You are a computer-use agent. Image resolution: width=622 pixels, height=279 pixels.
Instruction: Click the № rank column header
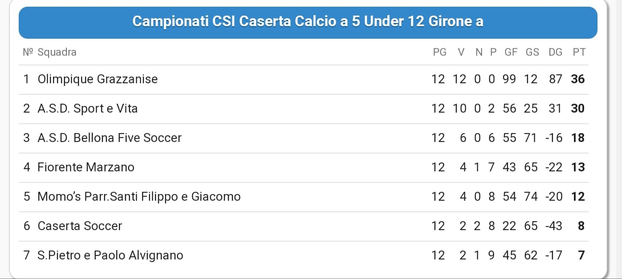[28, 52]
